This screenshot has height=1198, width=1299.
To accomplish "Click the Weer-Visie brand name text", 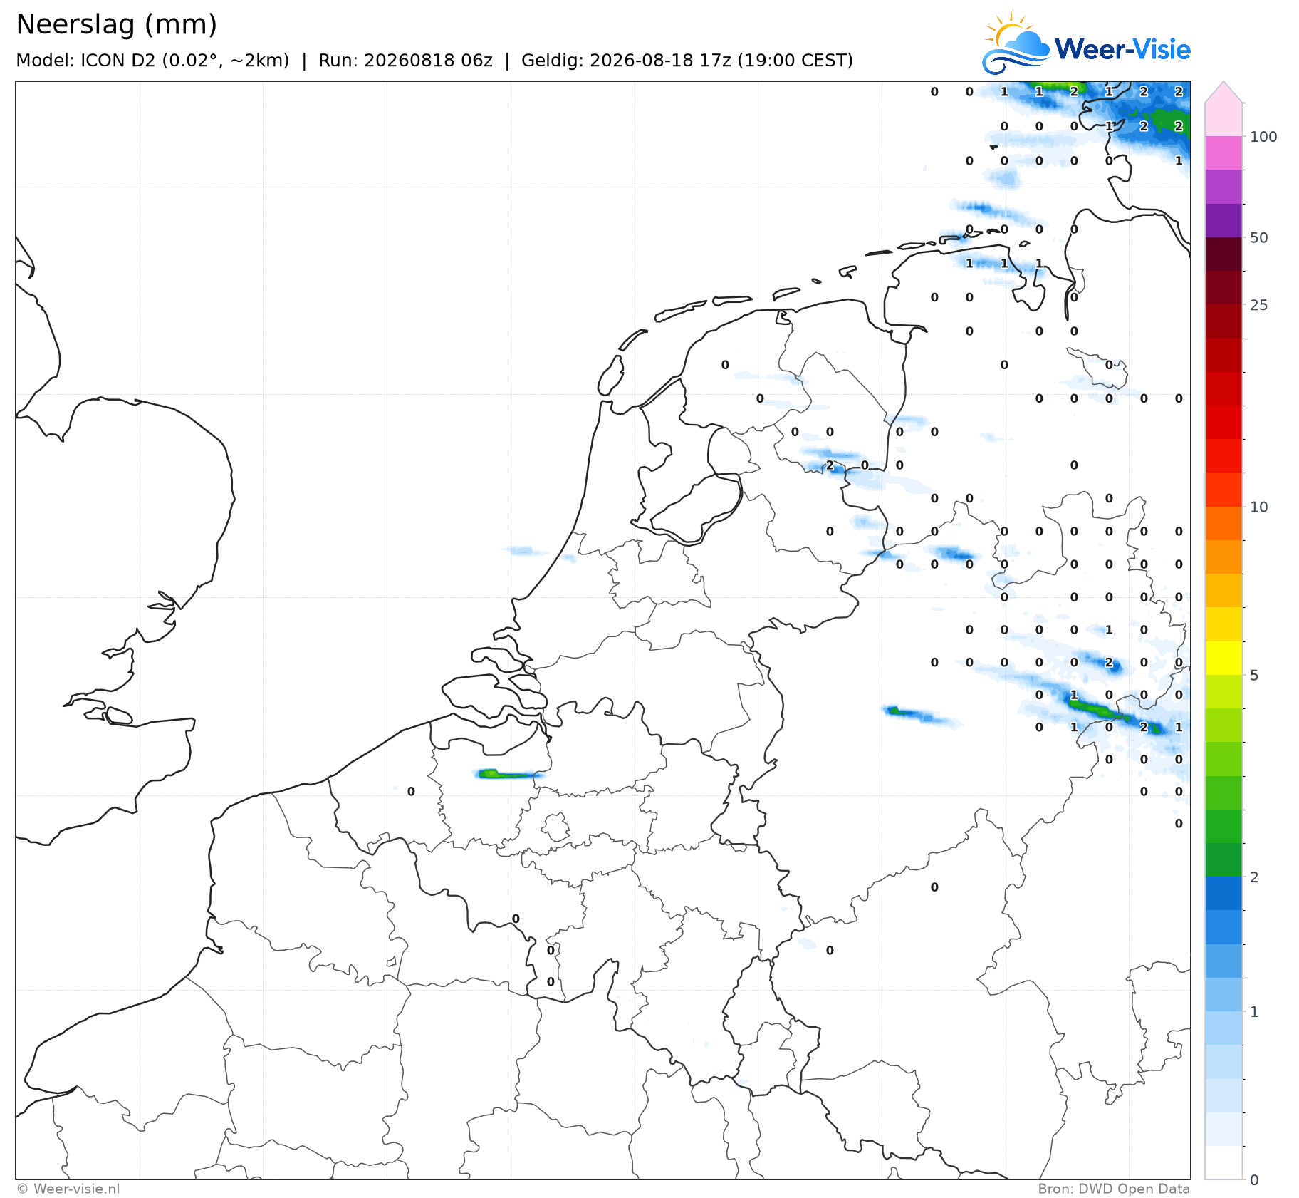I will click(x=1122, y=49).
